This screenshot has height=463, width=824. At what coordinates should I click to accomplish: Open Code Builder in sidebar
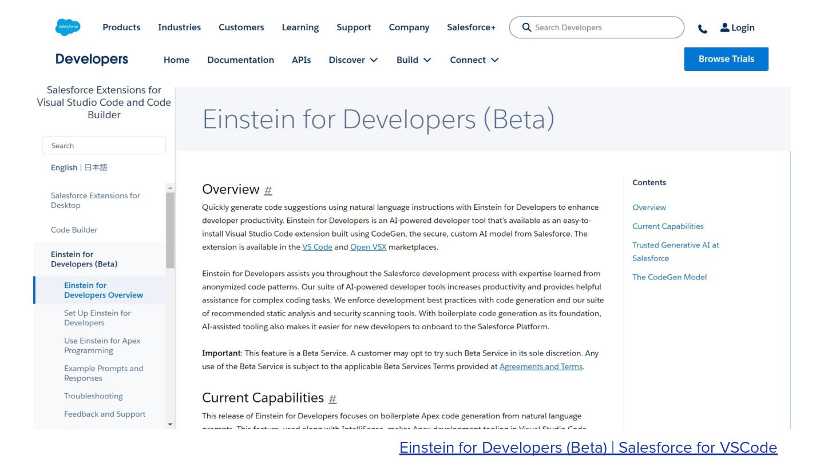(74, 230)
